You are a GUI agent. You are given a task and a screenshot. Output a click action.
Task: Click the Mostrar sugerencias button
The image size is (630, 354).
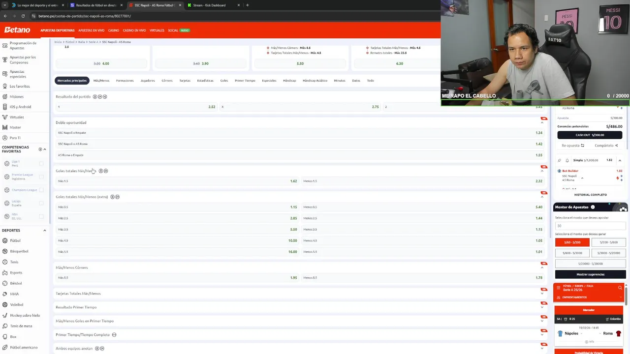coord(590,274)
